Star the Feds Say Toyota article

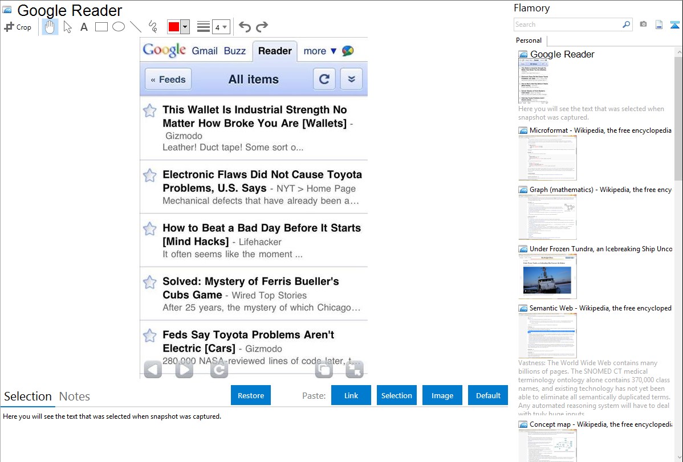coord(150,336)
